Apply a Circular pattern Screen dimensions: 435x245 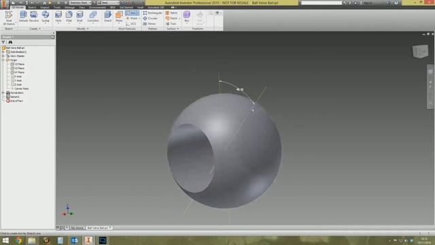click(x=150, y=18)
